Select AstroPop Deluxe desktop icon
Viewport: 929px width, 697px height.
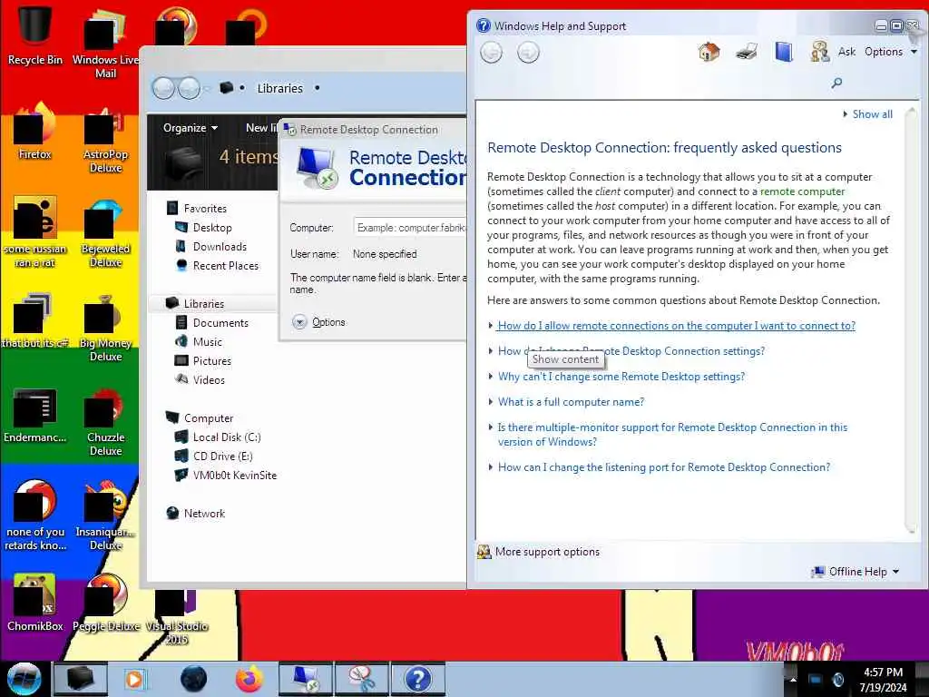pos(105,138)
